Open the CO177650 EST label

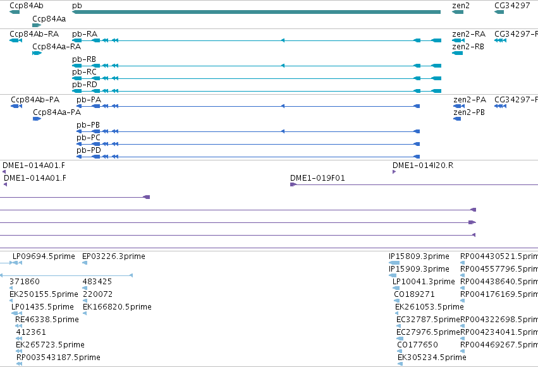coord(418,345)
